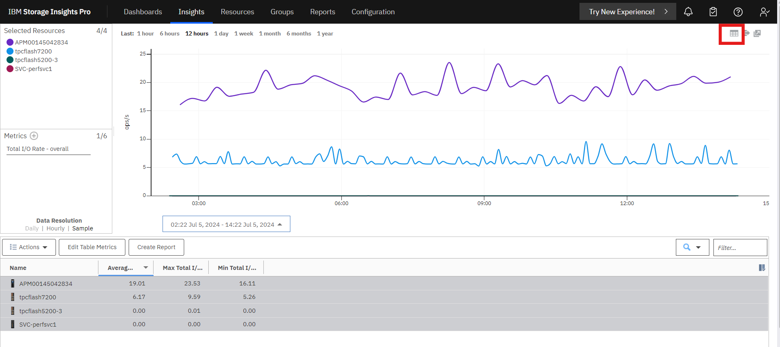Set time range to last 6 months
Screen dimensions: 780x347
[x=299, y=33]
